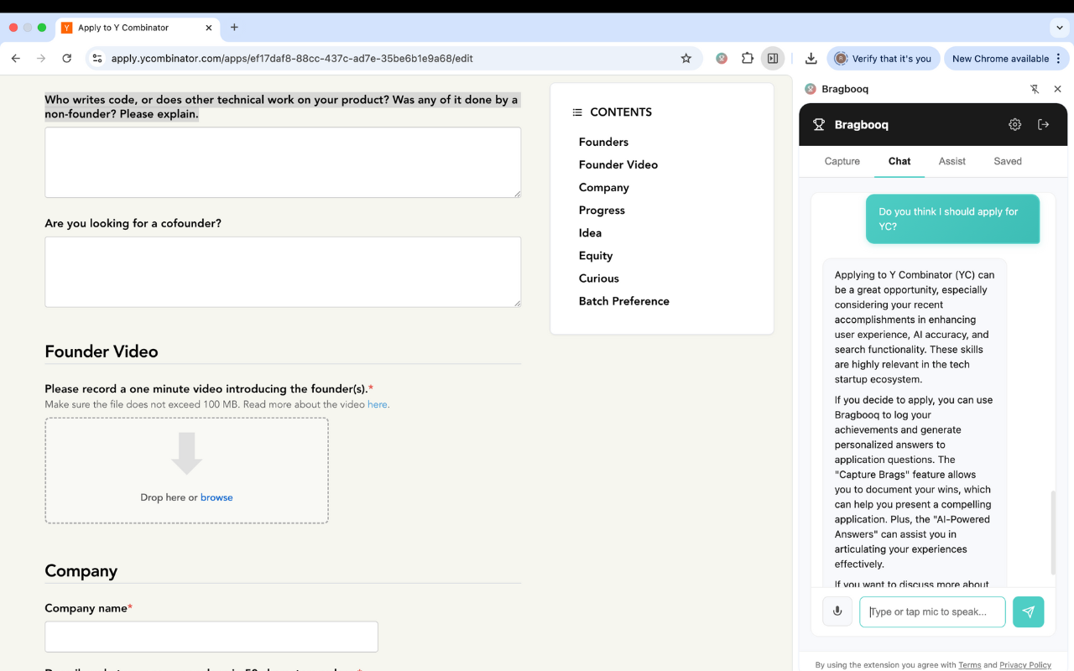Viewport: 1074px width, 671px height.
Task: Click the Bragbooq logout icon
Action: click(x=1044, y=124)
